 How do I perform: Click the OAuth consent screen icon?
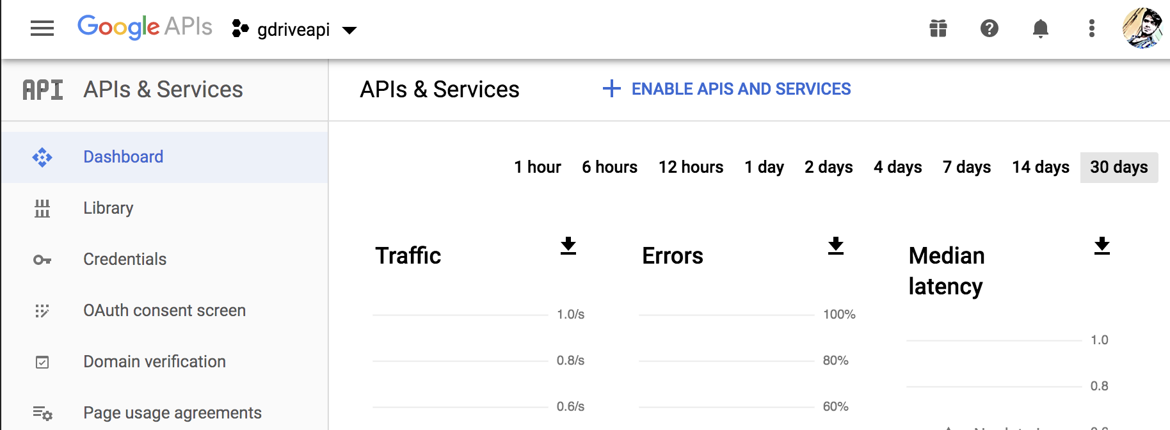click(x=42, y=311)
